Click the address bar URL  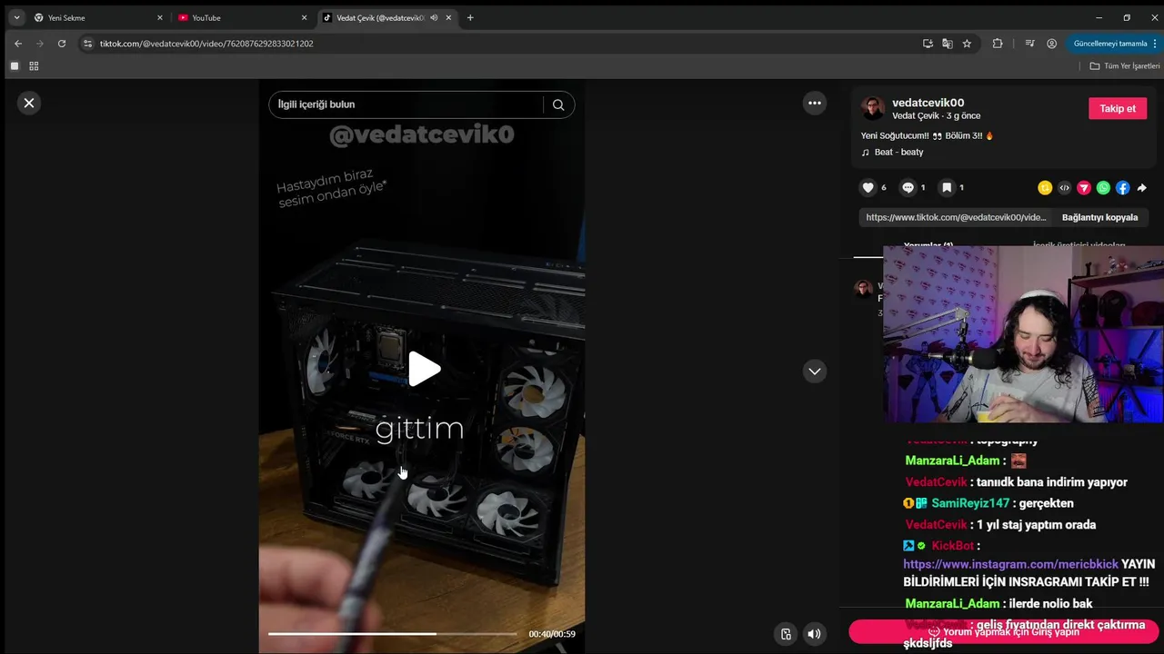tap(206, 44)
